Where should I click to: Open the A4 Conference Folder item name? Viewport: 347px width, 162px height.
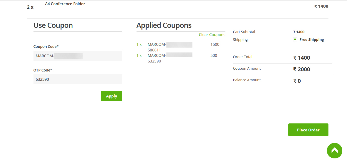(x=65, y=4)
